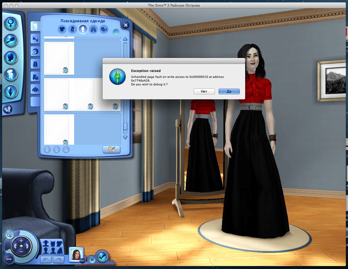The width and height of the screenshot is (348, 269).
Task: Select the Swimwear tab
Action: (35, 77)
